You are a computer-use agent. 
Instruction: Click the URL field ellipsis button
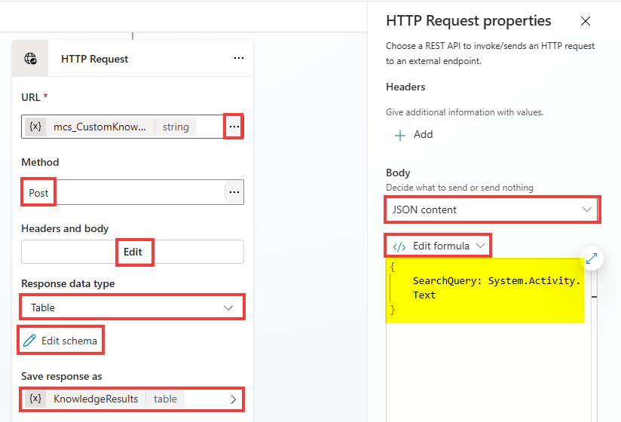[234, 127]
